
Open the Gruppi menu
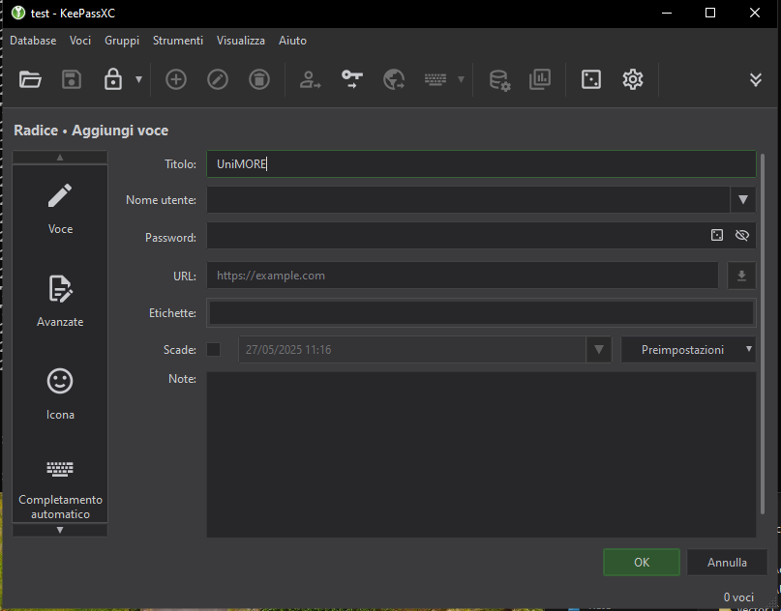122,41
